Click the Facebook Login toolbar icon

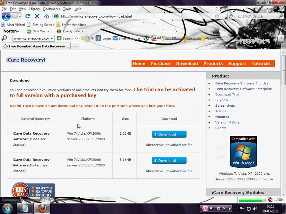(x=98, y=38)
